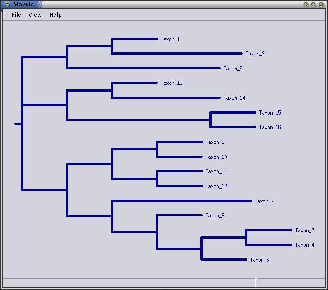Image resolution: width=328 pixels, height=290 pixels.
Task: Maximize the Mavric window
Action: pyautogui.click(x=313, y=5)
